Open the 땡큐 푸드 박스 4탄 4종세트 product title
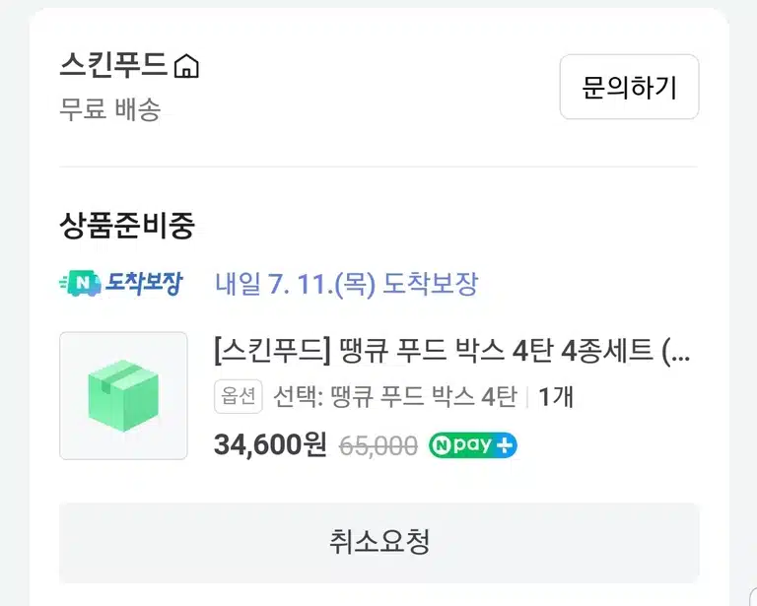This screenshot has height=606, width=757. point(452,351)
